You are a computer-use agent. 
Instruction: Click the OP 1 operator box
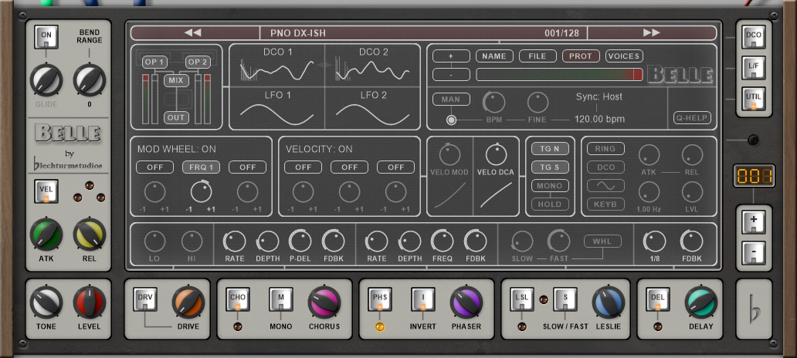pos(154,62)
